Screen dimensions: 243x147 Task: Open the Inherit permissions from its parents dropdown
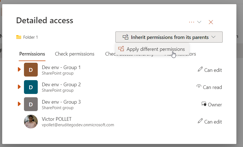pyautogui.click(x=169, y=37)
